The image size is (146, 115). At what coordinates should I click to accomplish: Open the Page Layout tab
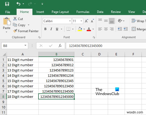60,12
